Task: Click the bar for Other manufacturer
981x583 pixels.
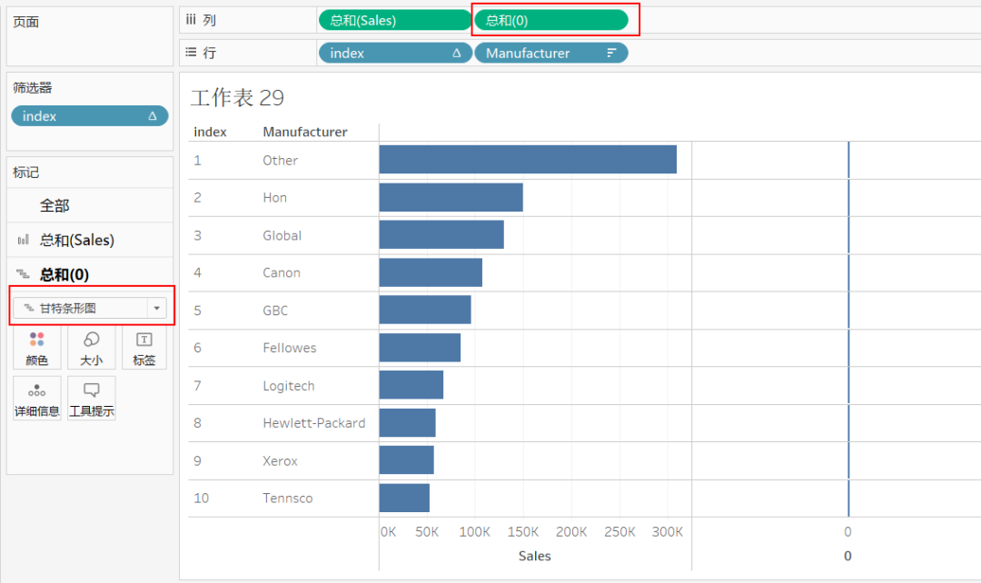Action: point(527,160)
